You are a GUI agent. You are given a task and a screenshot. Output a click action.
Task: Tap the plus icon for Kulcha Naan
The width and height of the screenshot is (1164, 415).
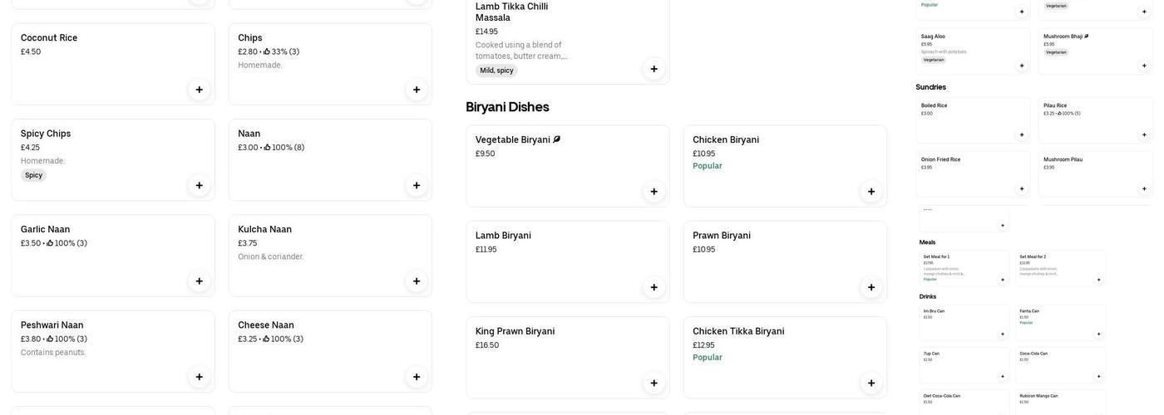coord(417,281)
